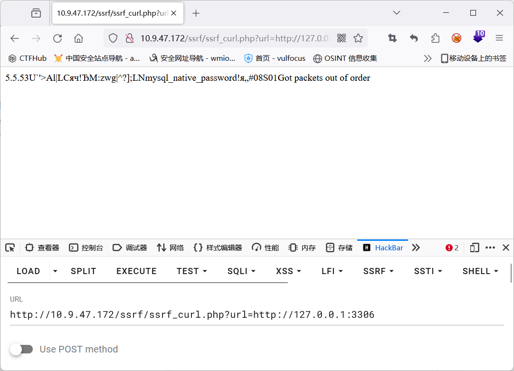This screenshot has width=514, height=371.
Task: Click the insecure connection lock icon
Action: click(130, 38)
